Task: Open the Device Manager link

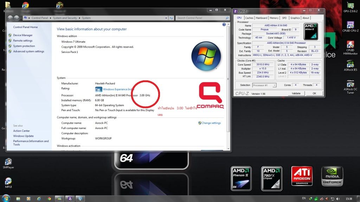Action: pyautogui.click(x=23, y=35)
